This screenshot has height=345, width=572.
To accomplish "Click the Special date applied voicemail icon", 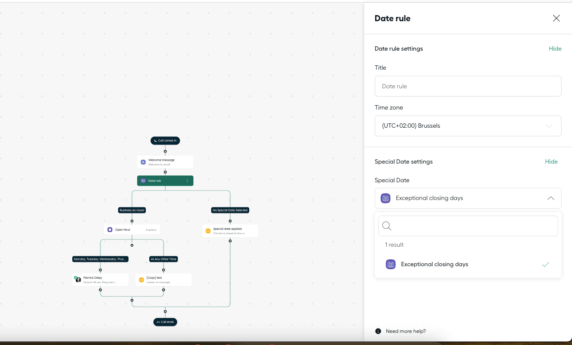I will tap(208, 231).
